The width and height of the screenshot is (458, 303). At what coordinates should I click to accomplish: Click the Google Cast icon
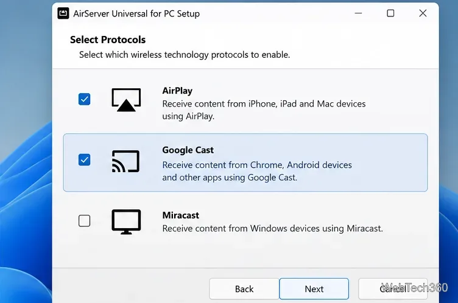(x=125, y=161)
